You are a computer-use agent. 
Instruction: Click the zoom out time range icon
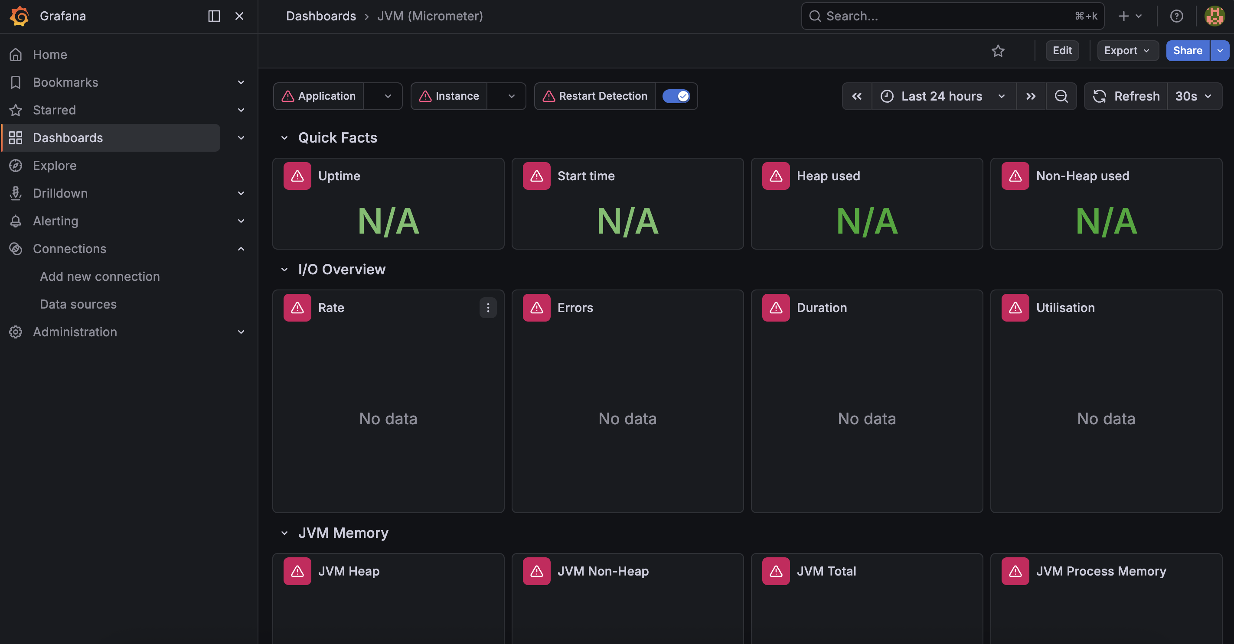(1061, 96)
